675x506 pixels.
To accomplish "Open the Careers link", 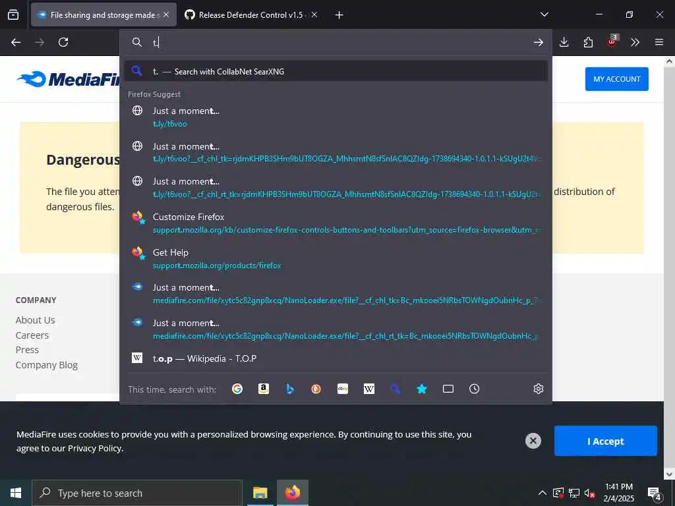I will (x=32, y=335).
